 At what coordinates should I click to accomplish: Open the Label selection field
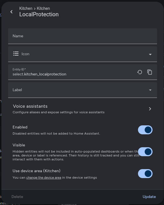click(x=83, y=90)
